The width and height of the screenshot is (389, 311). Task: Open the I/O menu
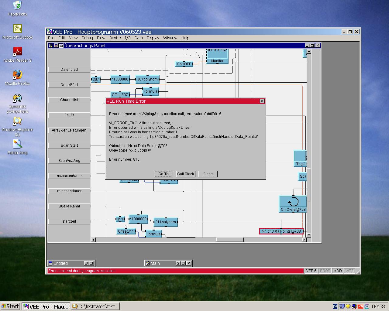(128, 38)
